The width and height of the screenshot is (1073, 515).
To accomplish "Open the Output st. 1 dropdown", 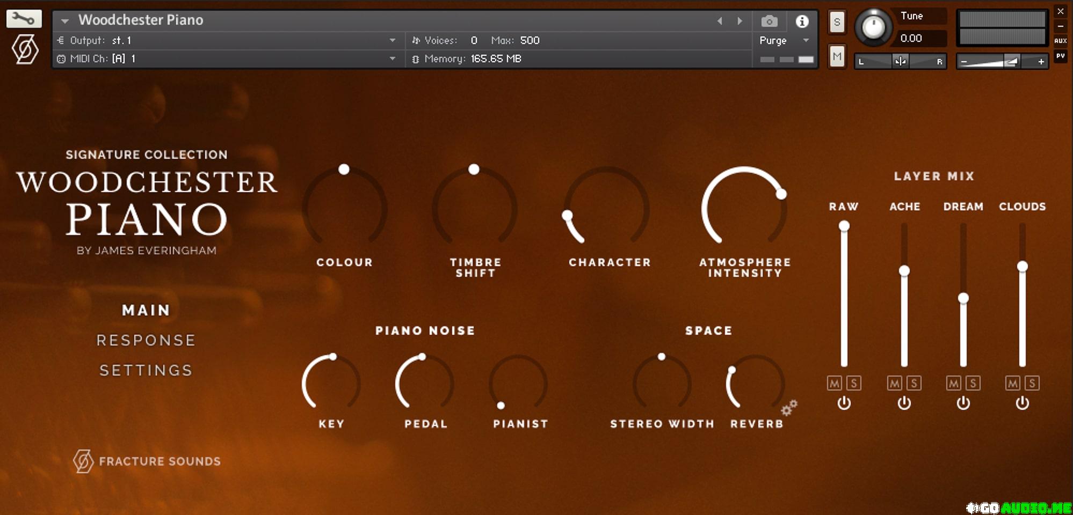I will [x=393, y=41].
